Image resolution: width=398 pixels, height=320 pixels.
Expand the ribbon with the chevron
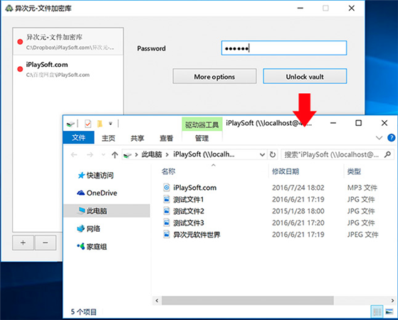pyautogui.click(x=379, y=138)
